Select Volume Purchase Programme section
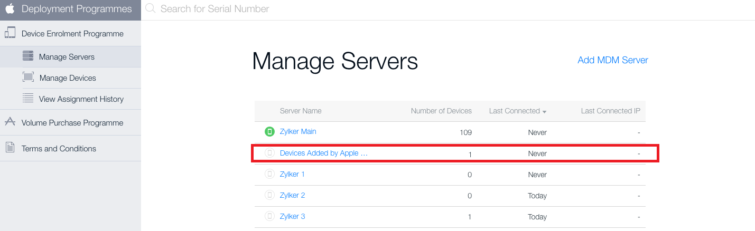Viewport: 755px width, 231px height. tap(72, 123)
